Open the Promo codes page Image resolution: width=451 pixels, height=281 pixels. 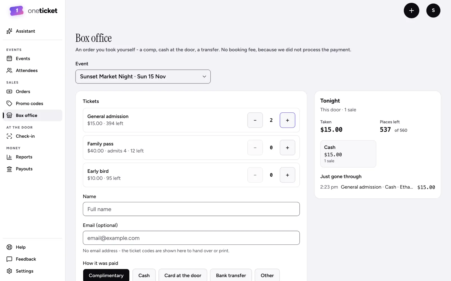click(32, 103)
